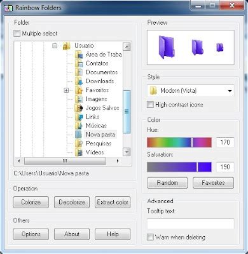Click the Colorize button

pyautogui.click(x=31, y=202)
